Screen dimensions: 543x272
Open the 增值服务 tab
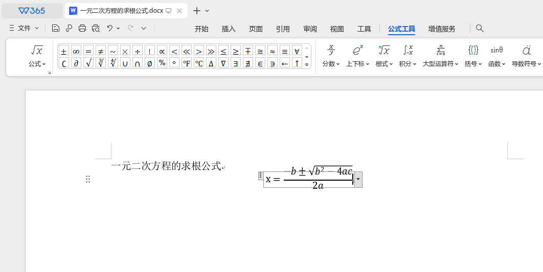click(x=442, y=29)
